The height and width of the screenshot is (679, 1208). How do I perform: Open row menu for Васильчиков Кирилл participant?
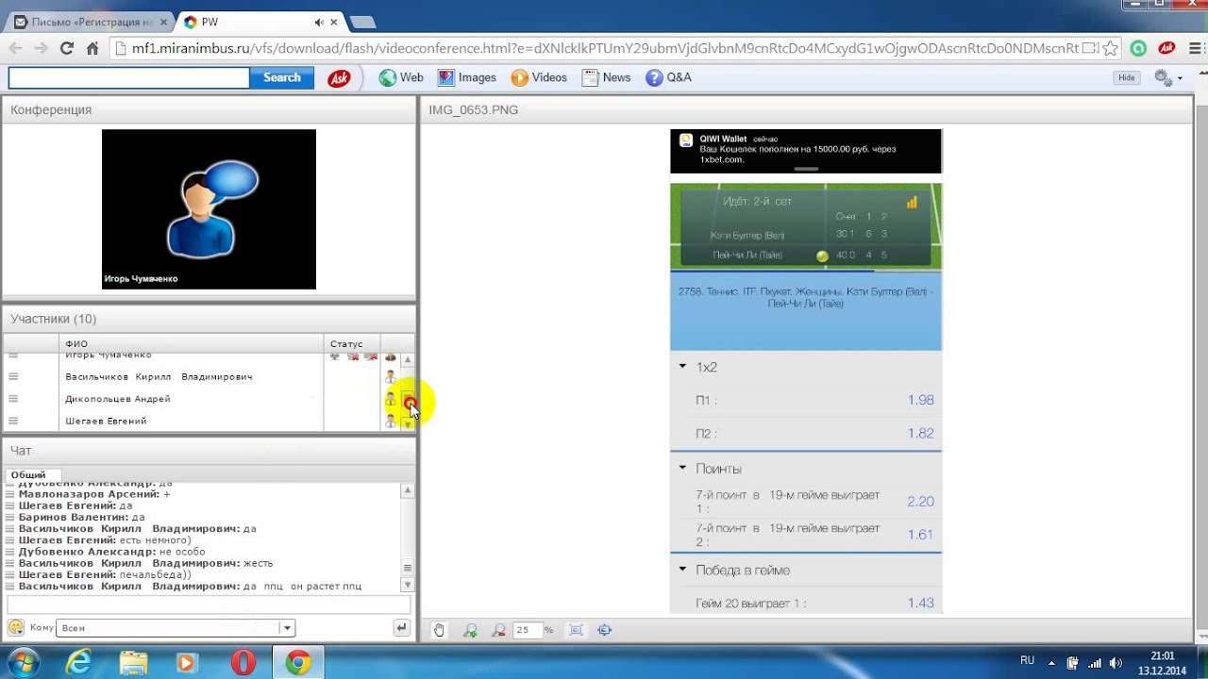[x=13, y=376]
